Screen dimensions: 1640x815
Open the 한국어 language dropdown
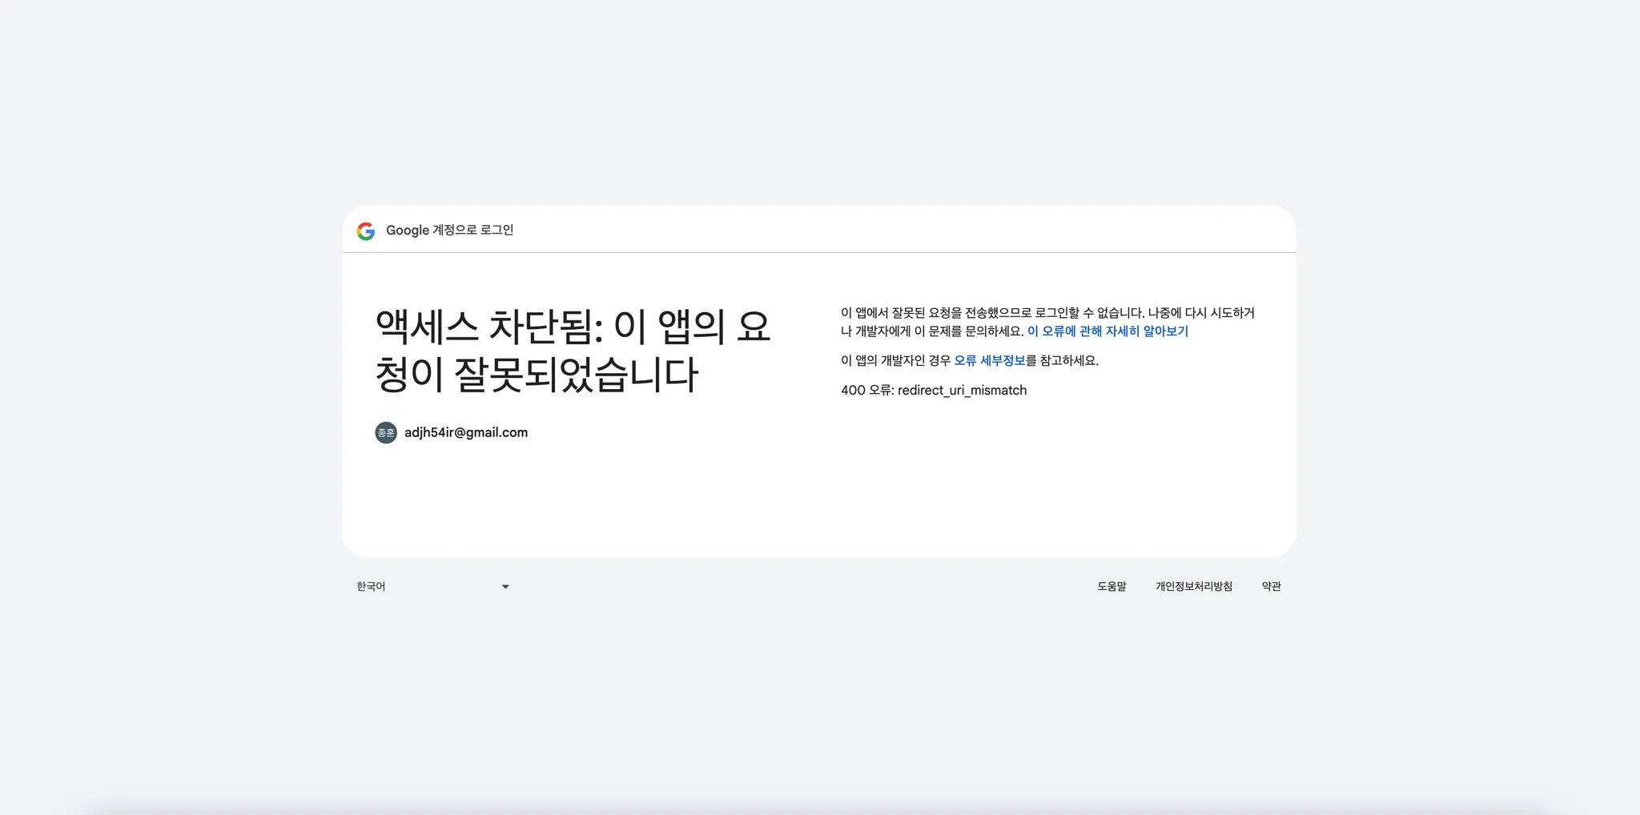[432, 587]
